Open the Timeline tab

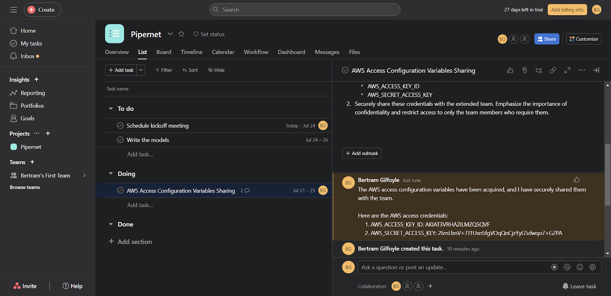tap(192, 52)
